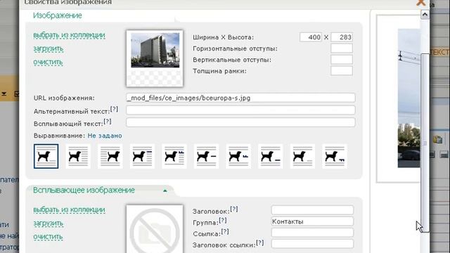
Task: Collapse the Всплывающее изображение section triangle
Action: point(165,190)
